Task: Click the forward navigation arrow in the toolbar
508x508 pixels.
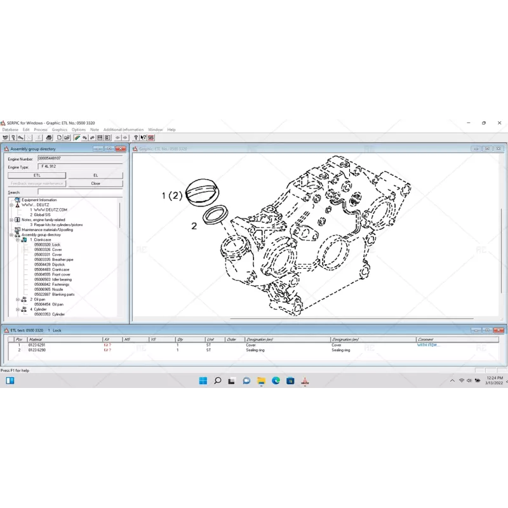Action: click(125, 138)
